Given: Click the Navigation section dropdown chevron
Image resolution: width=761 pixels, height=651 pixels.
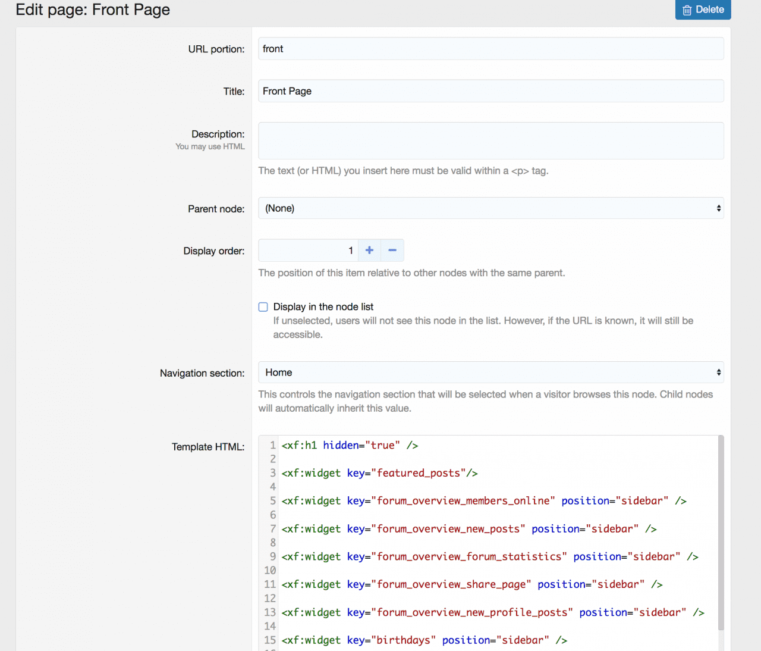Looking at the screenshot, I should point(719,372).
